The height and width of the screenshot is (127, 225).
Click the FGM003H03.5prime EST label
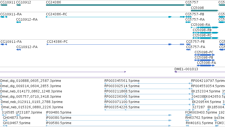pyautogui.click(x=201, y=112)
